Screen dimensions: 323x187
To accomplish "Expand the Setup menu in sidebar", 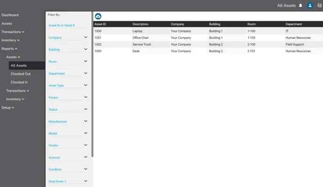I will 8,108.
